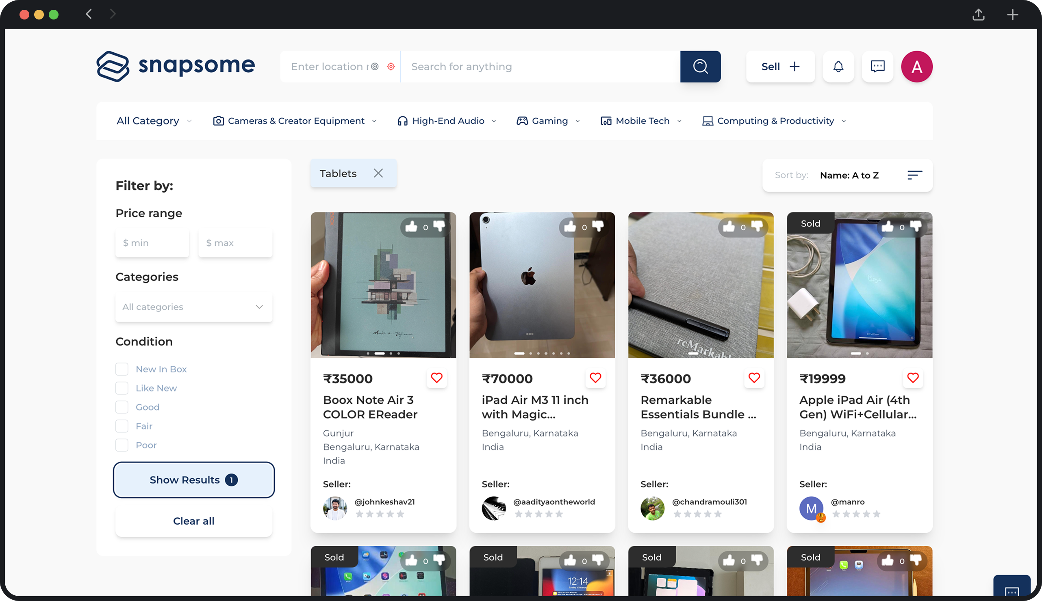
Task: Remove the Tablets filter chip
Action: [378, 173]
